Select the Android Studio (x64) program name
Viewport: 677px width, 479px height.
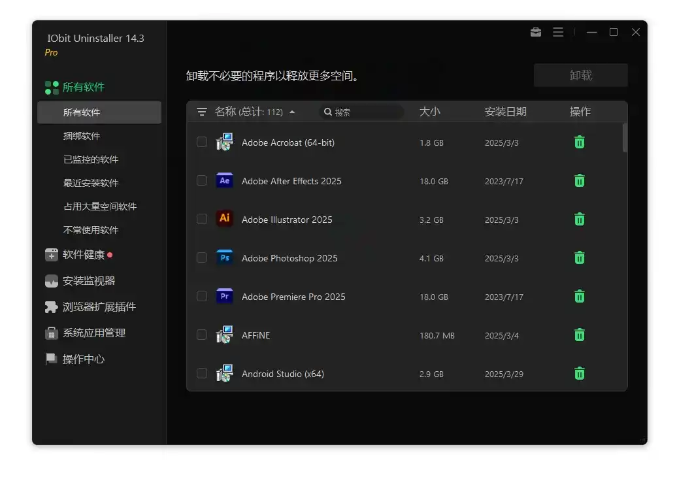click(283, 374)
